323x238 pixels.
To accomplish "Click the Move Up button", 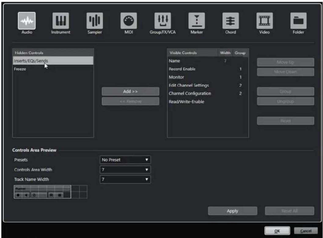I will (285, 62).
